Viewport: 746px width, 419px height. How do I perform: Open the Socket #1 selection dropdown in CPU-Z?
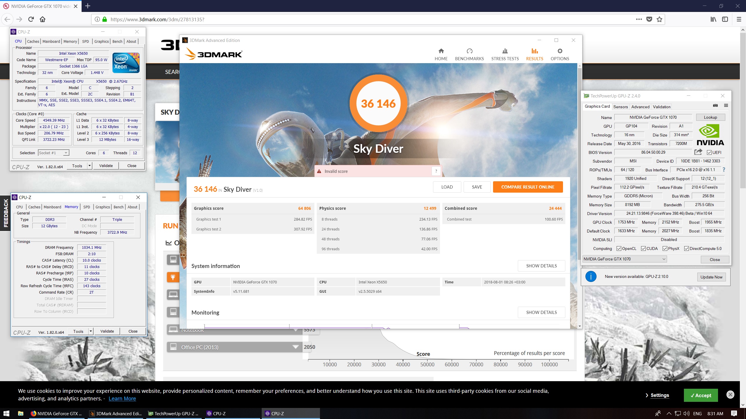tap(53, 153)
